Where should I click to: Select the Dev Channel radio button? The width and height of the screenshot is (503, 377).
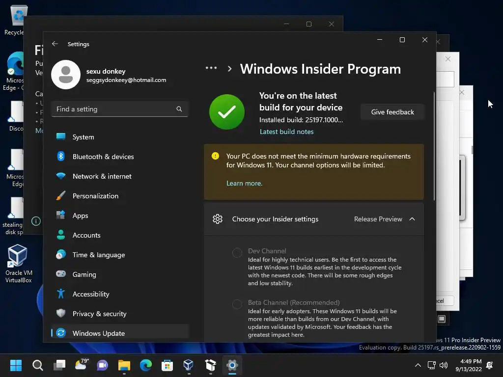click(x=237, y=253)
